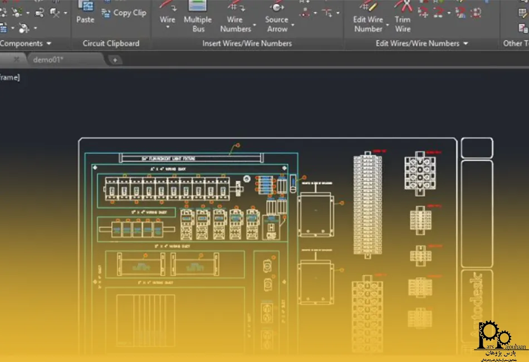Activate the Trim Wire scissors tool
This screenshot has width=529, height=362.
[403, 8]
